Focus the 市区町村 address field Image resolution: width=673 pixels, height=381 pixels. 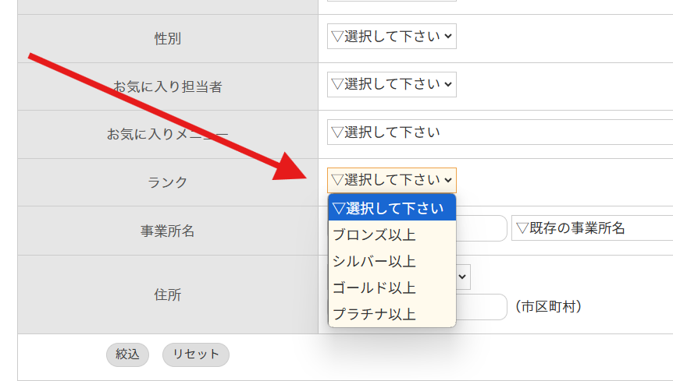tap(481, 307)
